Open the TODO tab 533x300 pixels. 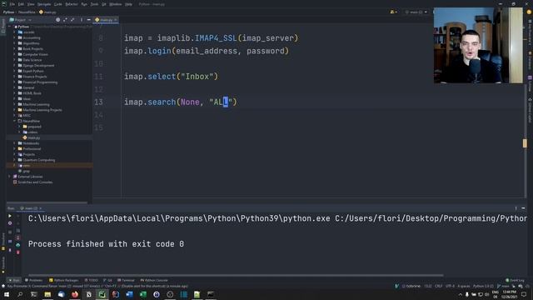click(92, 280)
